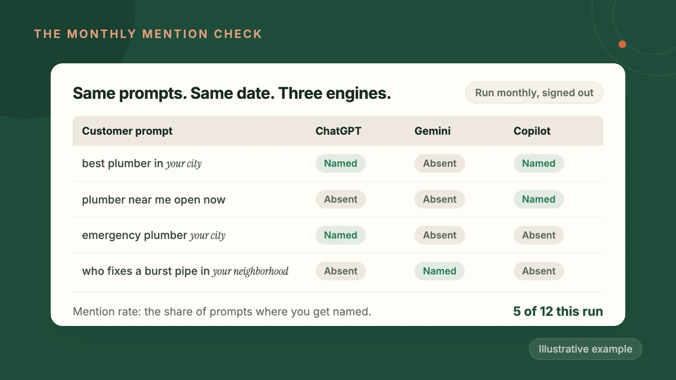Click the 'who fixes a burst pipe' prompt
Screen dimensions: 676x380
185,271
